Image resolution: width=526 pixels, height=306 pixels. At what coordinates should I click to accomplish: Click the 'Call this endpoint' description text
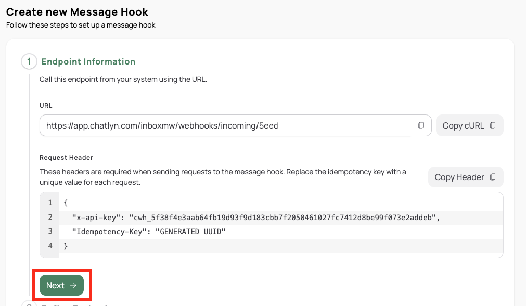(123, 80)
